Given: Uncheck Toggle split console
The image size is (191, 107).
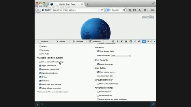Looking at the screenshot, I should (x=40, y=66).
